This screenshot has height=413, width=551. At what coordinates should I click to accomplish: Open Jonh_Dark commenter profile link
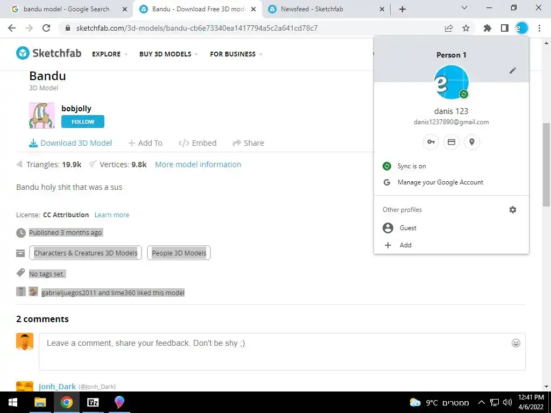(x=57, y=387)
